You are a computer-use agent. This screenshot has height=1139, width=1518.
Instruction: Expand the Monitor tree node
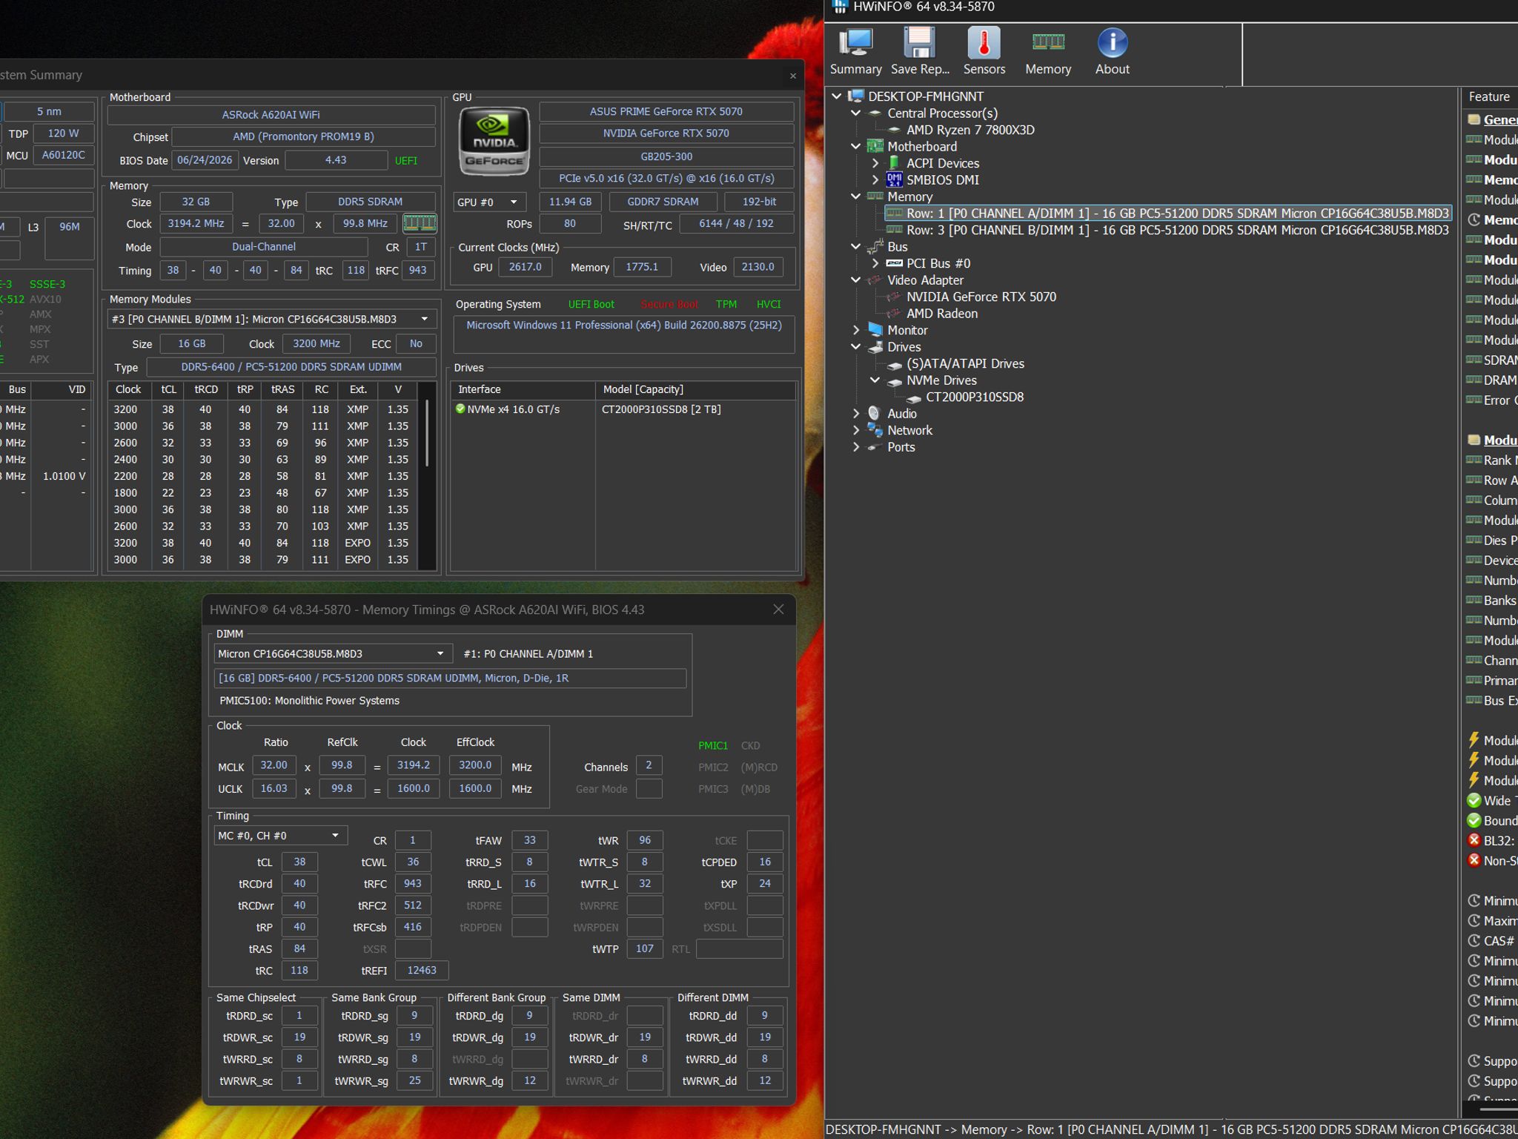pos(856,330)
